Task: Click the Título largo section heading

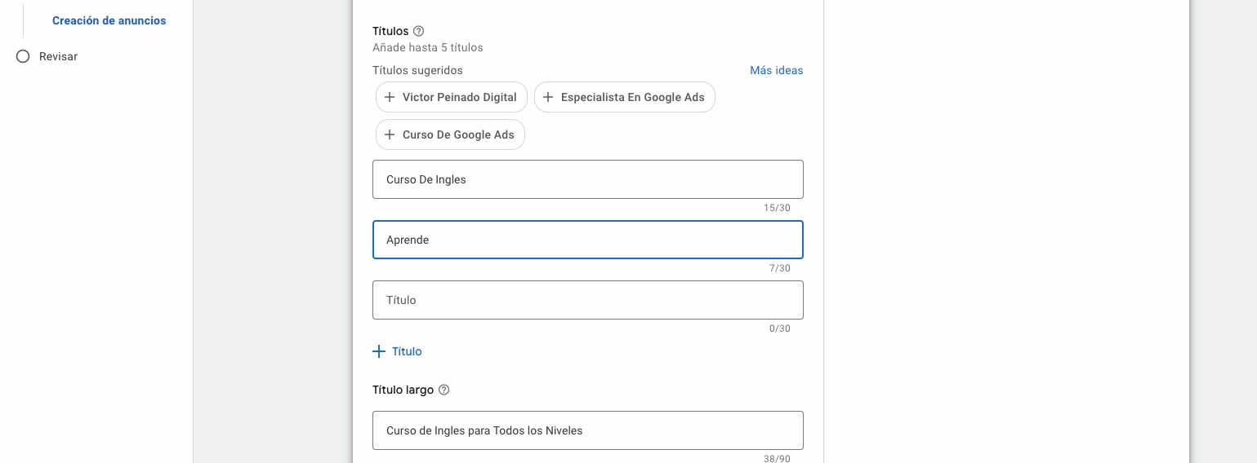Action: 403,390
